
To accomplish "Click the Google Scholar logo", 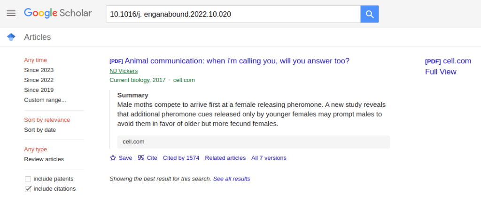I will (x=58, y=13).
